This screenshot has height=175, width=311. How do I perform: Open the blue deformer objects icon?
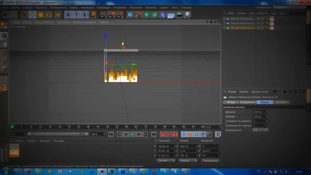(x=163, y=15)
